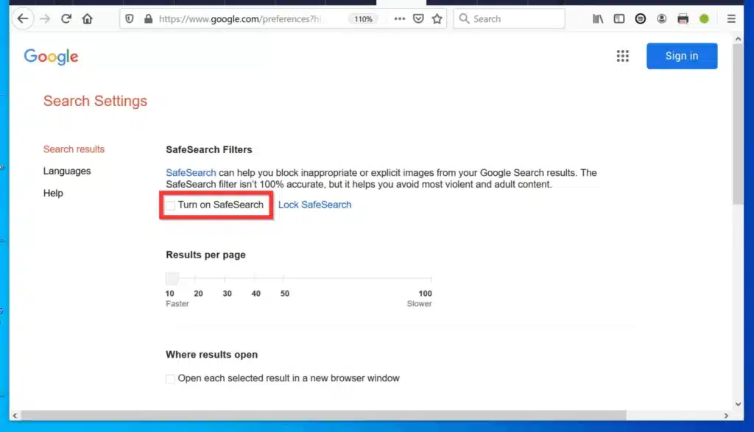
Task: Click the printer toolbar icon
Action: (683, 18)
